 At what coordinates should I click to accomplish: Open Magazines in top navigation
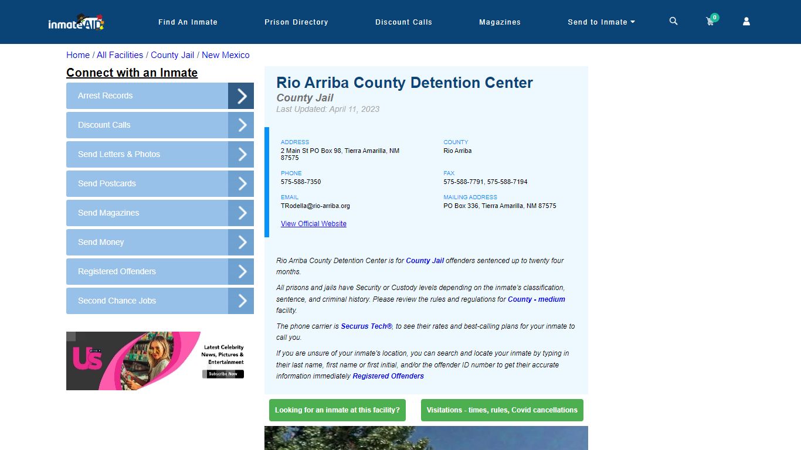tap(500, 22)
